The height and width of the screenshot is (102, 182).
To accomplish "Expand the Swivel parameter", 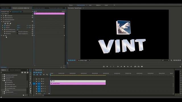I will point(3,25).
